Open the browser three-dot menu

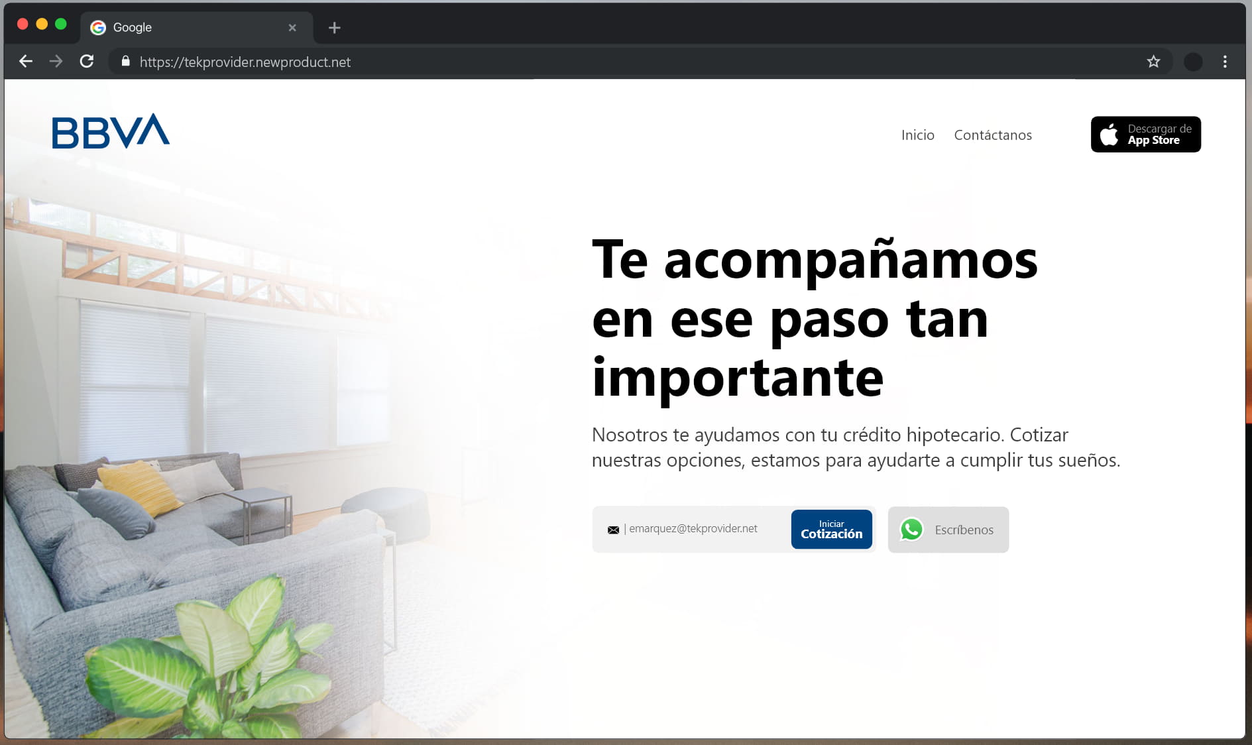click(x=1225, y=62)
